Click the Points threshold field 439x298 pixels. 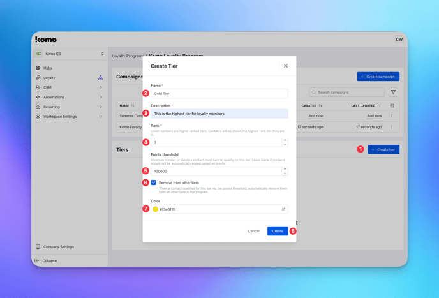tap(216, 172)
